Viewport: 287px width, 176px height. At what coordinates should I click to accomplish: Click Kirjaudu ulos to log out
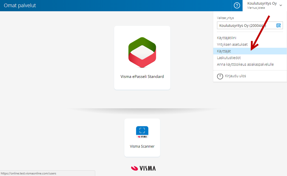(x=236, y=76)
